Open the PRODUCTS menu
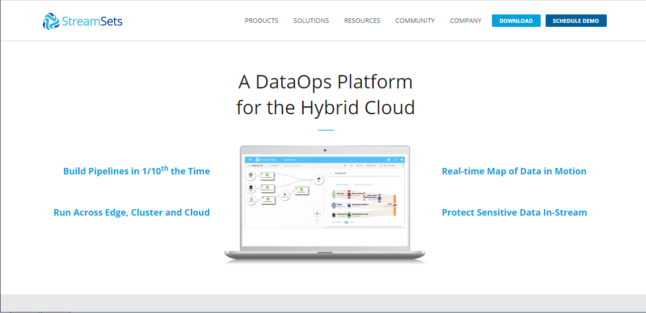Viewport: 646px width, 313px height. (x=261, y=21)
